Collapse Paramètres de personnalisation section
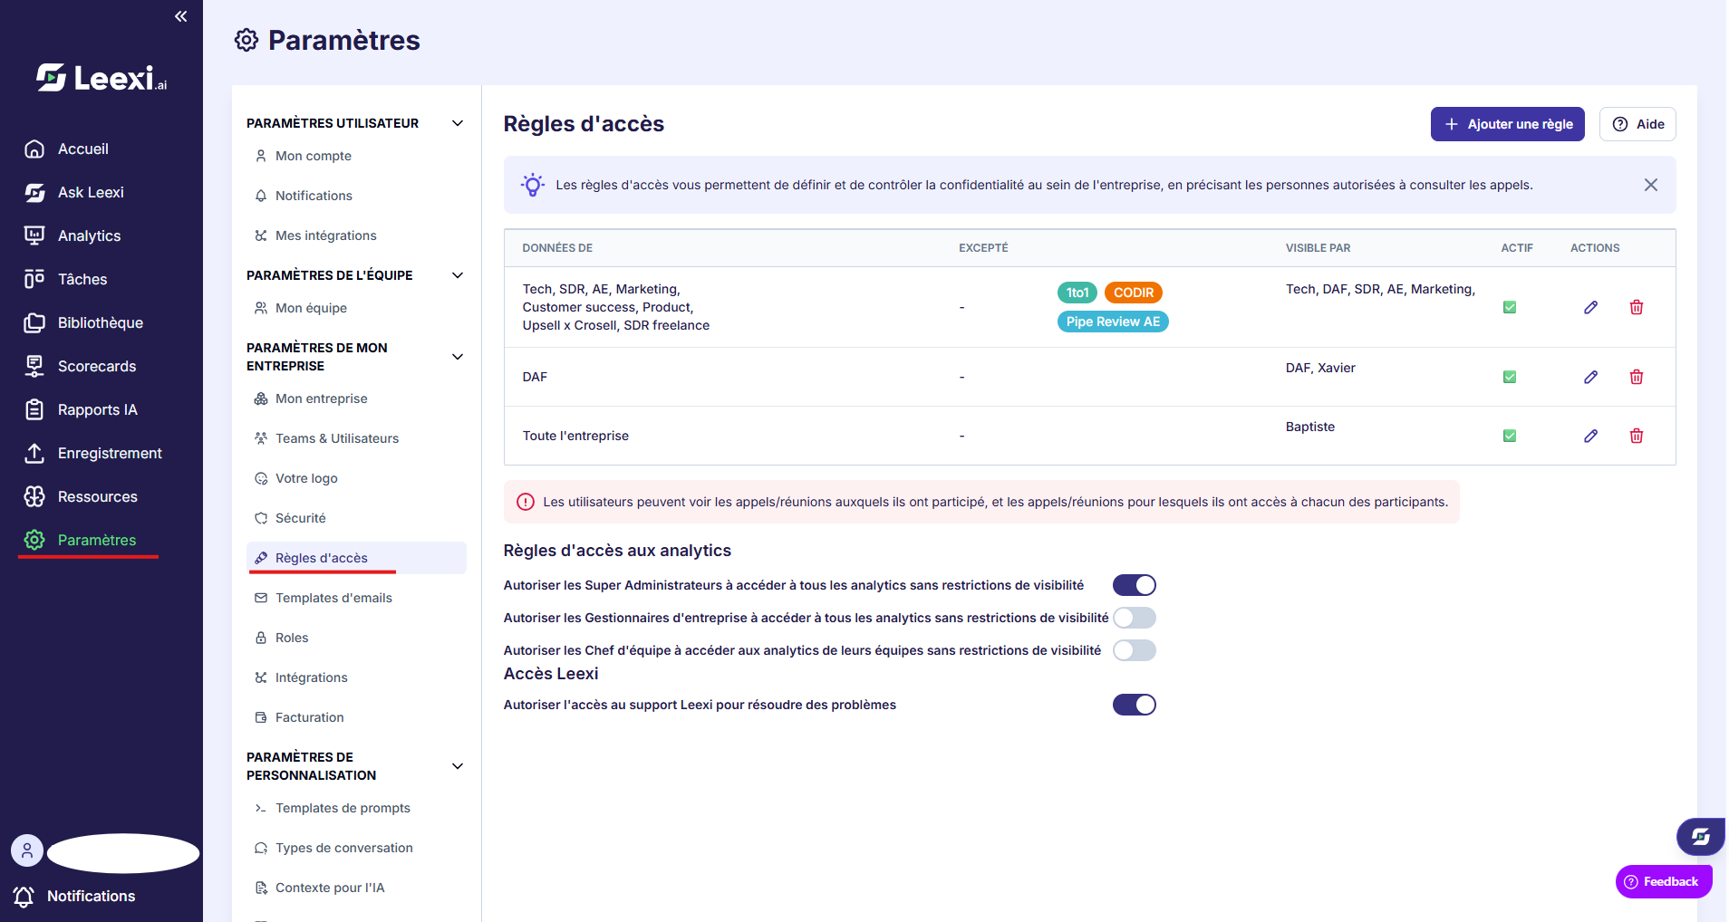 tap(458, 766)
